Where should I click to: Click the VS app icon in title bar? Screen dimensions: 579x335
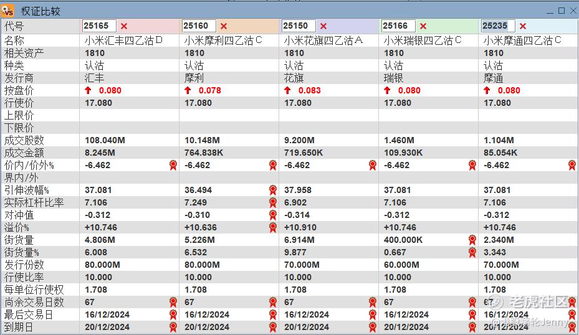[7, 11]
